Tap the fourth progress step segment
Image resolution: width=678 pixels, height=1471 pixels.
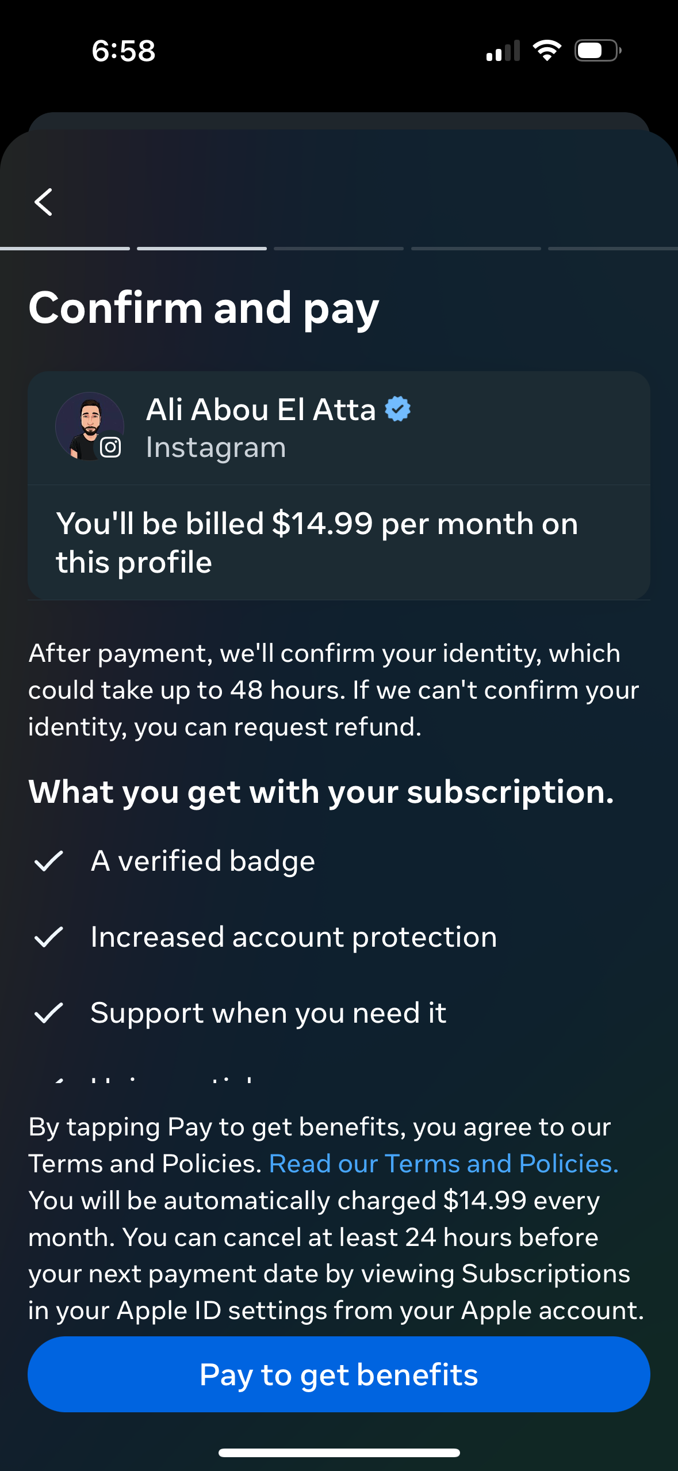click(476, 249)
